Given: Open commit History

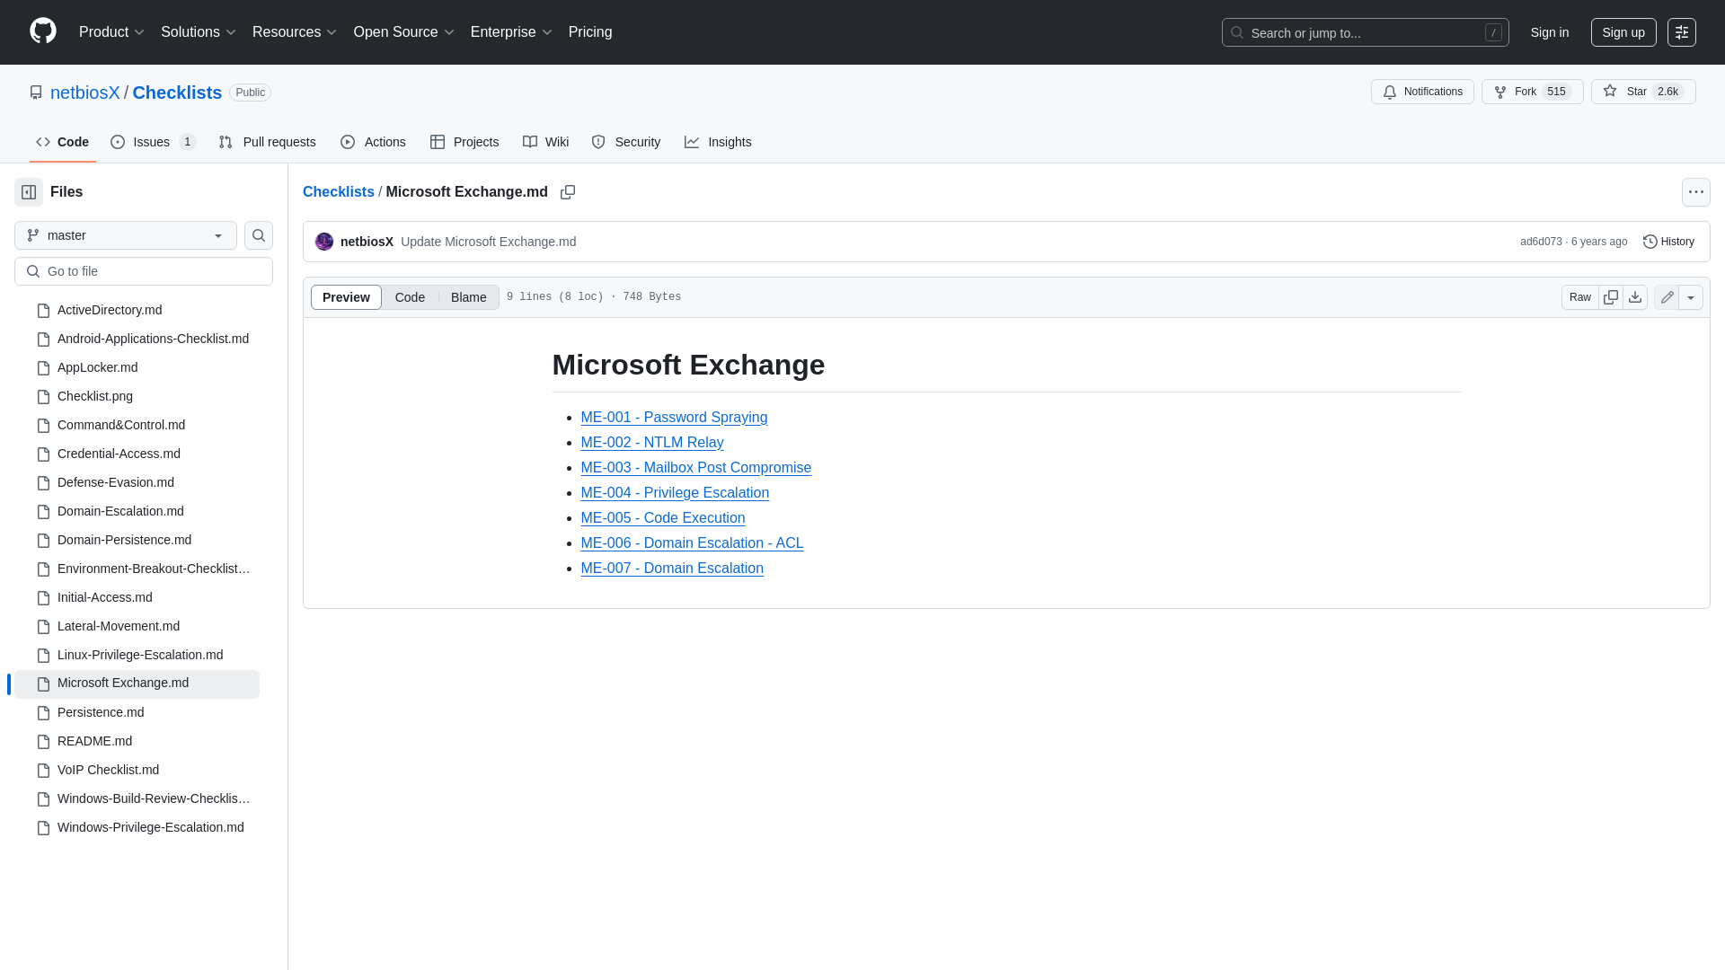Looking at the screenshot, I should coord(1668,242).
